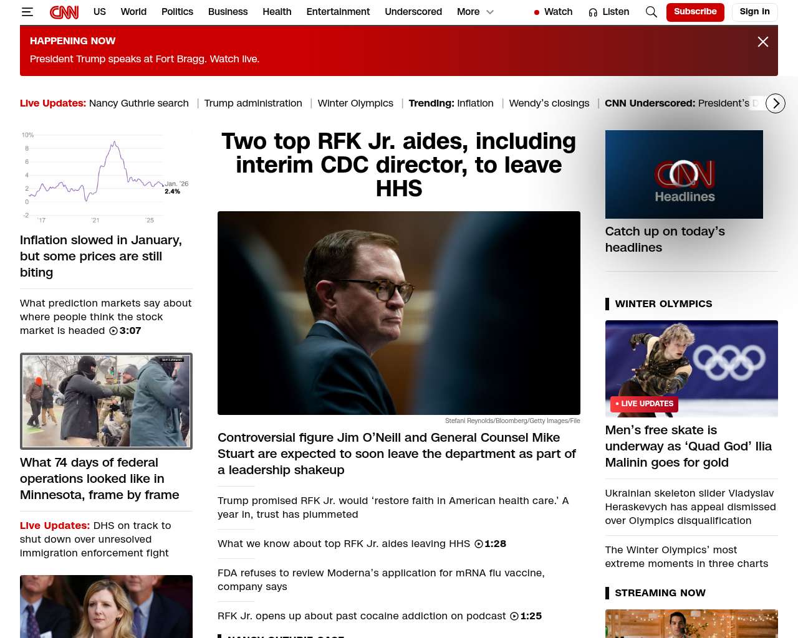Open the Minnesota federal operations image
This screenshot has height=638, width=798.
106,401
